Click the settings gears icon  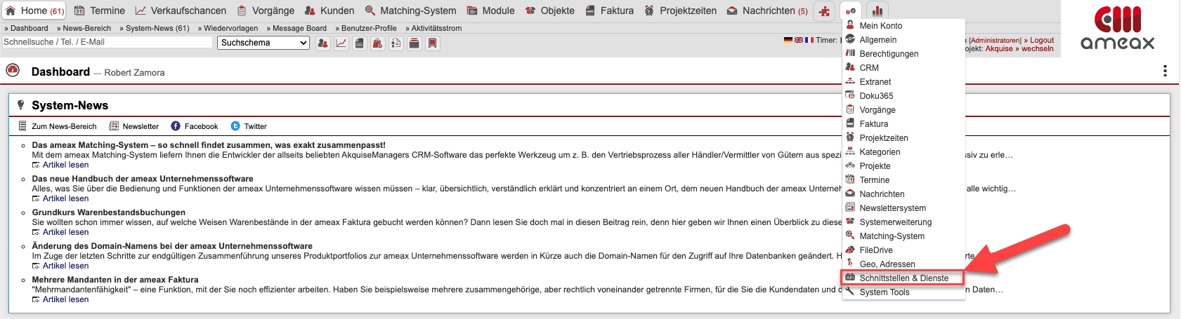850,11
